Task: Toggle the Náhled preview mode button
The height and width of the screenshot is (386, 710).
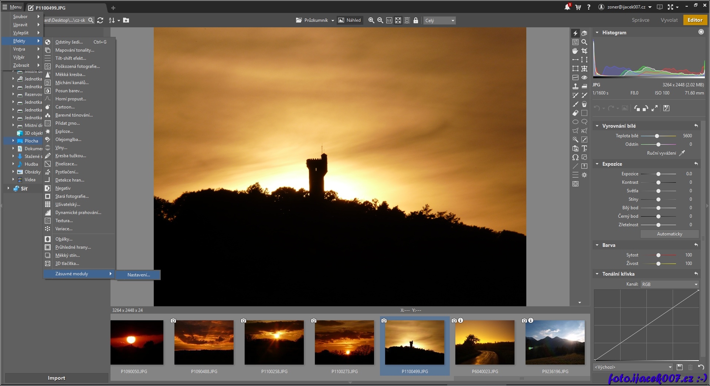Action: pos(350,20)
